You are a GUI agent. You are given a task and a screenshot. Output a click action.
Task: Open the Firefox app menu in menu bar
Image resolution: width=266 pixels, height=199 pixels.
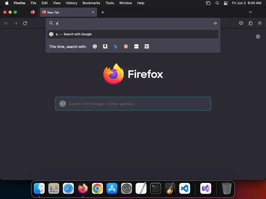tap(19, 3)
